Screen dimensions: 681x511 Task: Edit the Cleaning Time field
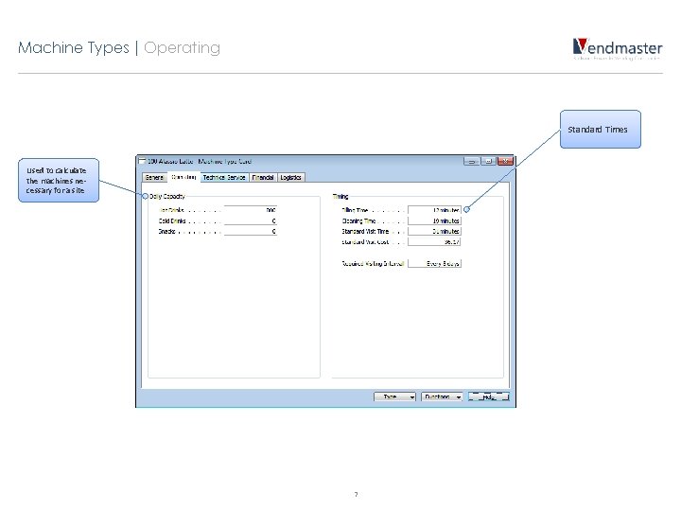click(x=434, y=220)
